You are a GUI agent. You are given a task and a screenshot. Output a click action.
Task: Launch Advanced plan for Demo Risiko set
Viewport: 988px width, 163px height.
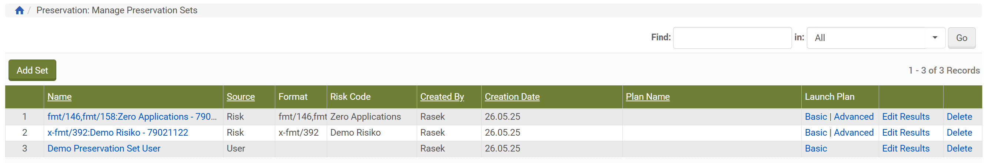pos(854,133)
